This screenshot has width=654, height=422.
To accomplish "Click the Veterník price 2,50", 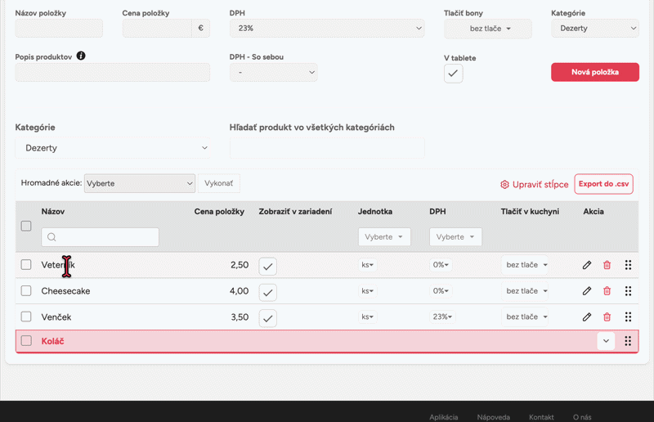I will click(240, 265).
